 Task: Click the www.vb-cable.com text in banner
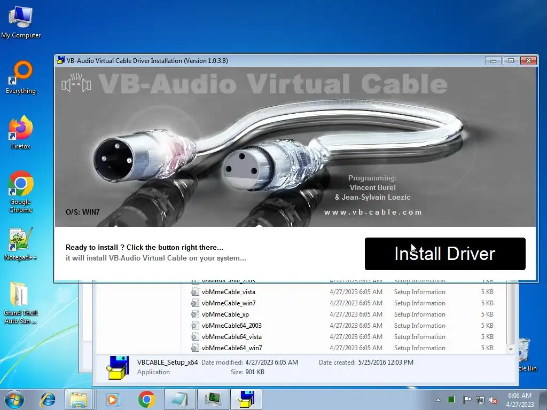click(373, 212)
